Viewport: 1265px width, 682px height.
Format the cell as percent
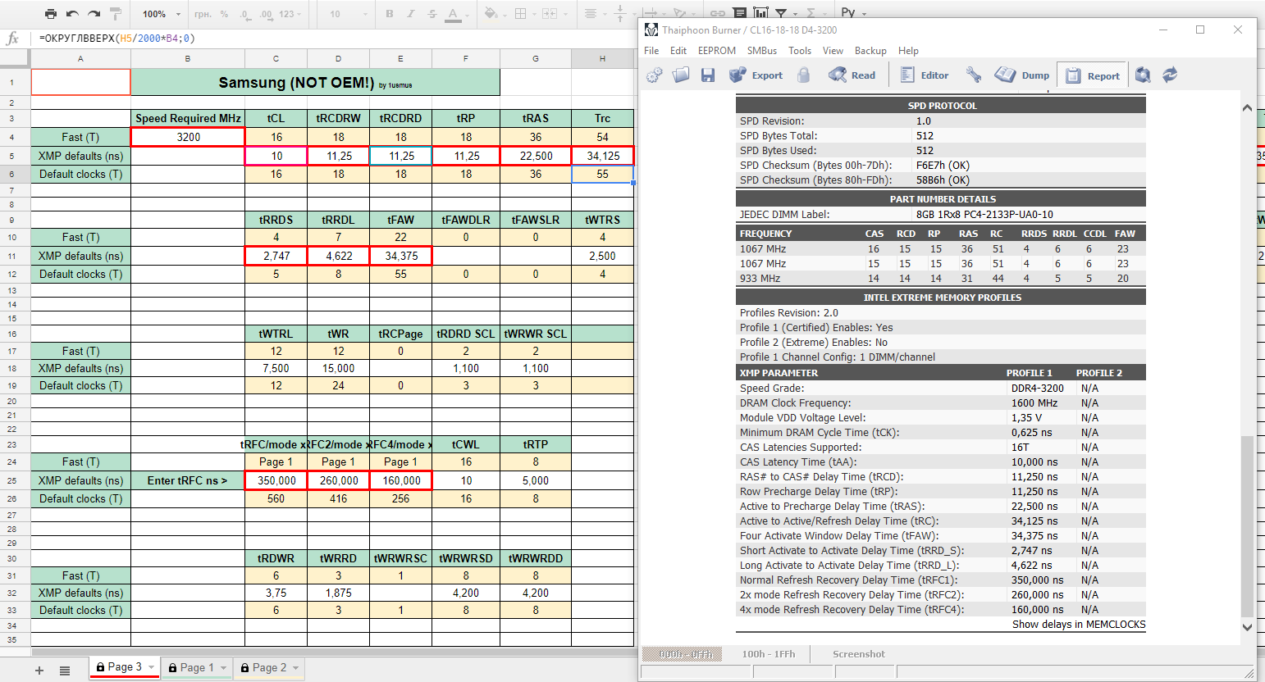tap(224, 14)
